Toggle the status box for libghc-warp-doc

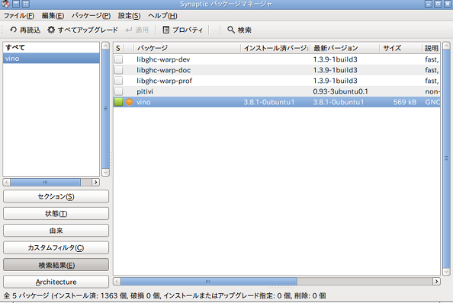tap(118, 70)
